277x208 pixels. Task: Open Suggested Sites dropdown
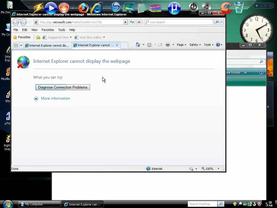57,37
